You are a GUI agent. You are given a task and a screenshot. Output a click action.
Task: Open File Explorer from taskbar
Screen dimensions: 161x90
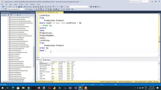tap(23, 88)
